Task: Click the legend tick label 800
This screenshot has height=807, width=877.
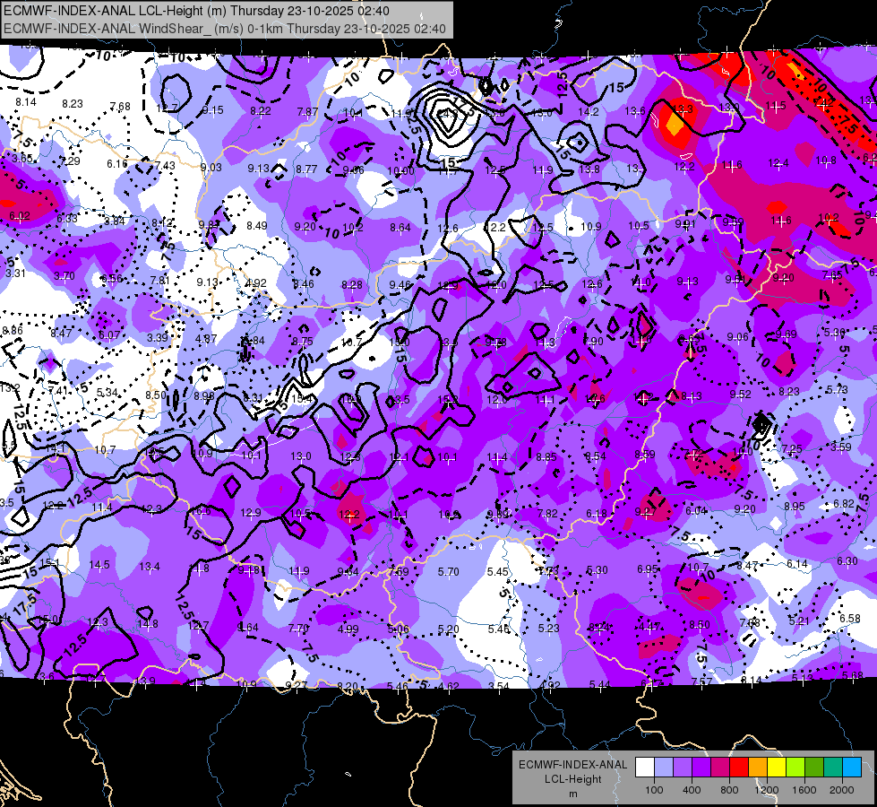Action: 729,790
